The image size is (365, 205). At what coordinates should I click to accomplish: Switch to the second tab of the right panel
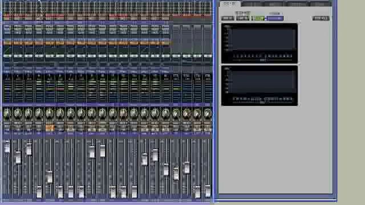click(x=253, y=4)
